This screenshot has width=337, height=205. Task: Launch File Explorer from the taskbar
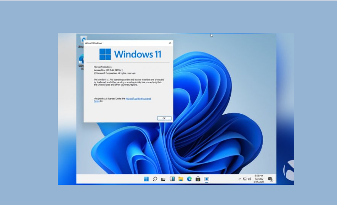(181, 179)
